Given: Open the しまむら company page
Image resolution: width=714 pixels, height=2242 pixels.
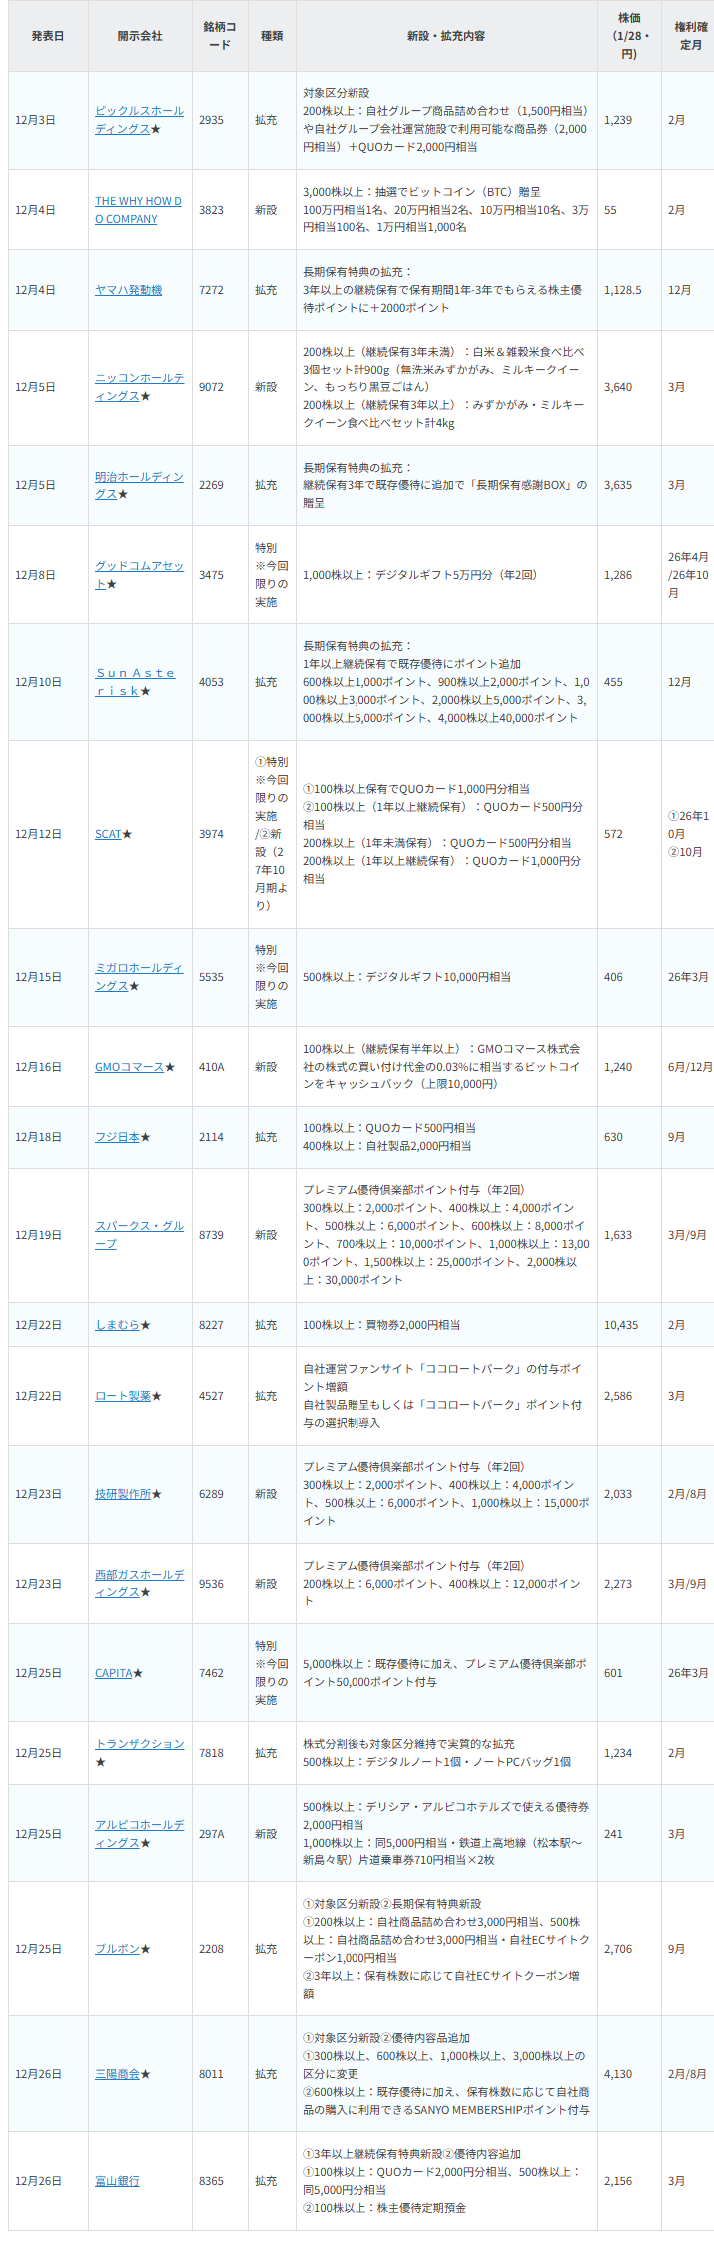Looking at the screenshot, I should tap(117, 1325).
